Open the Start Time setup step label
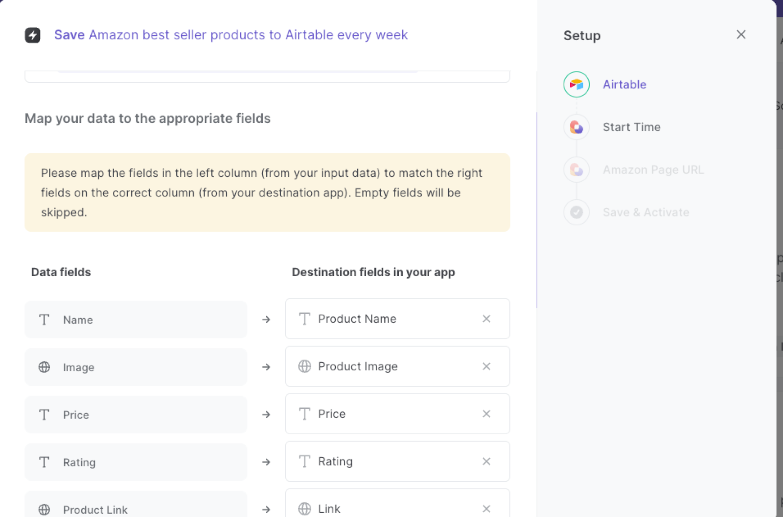783x517 pixels. 631,127
